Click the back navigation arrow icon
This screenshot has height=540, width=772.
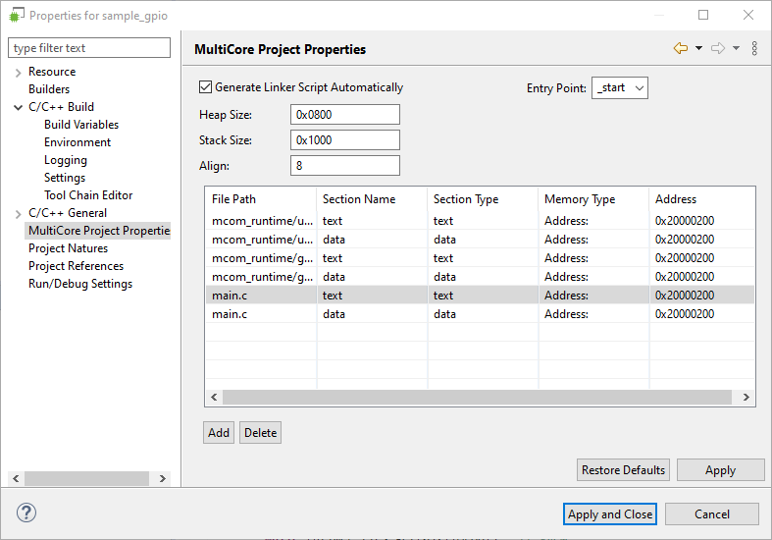click(x=680, y=48)
